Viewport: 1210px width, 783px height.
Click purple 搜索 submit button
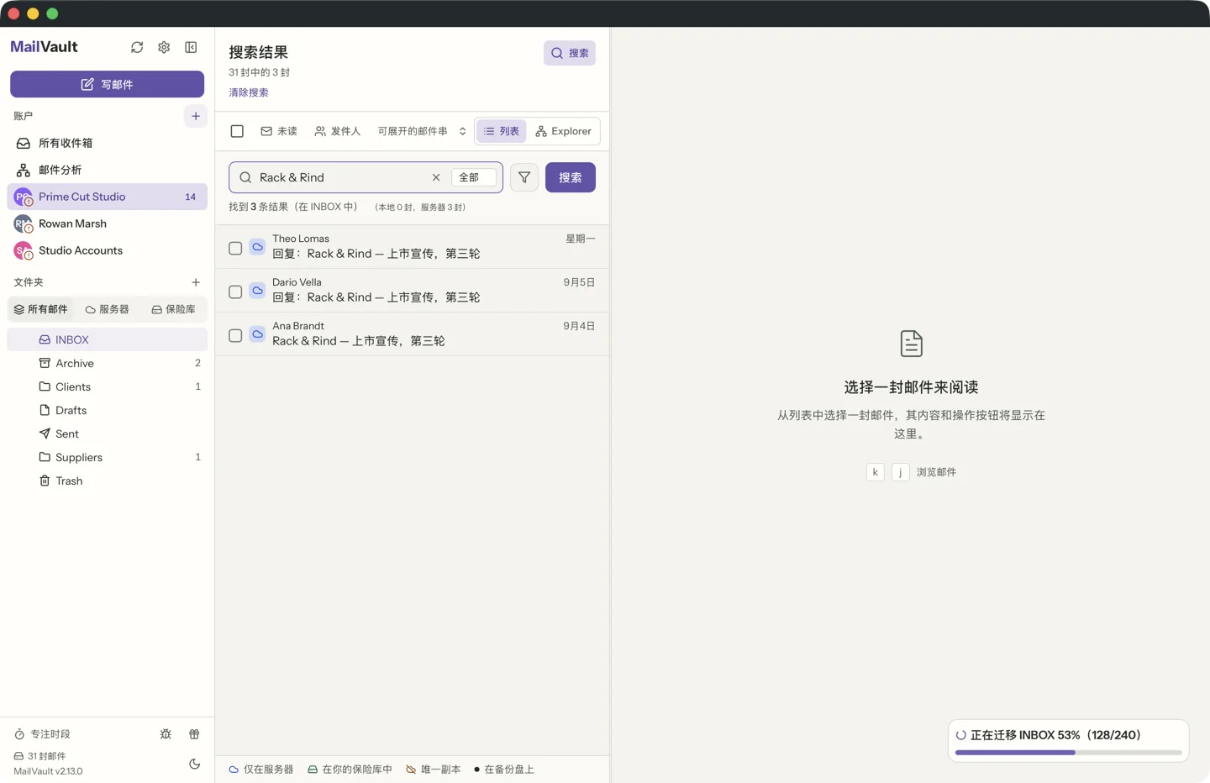(571, 177)
